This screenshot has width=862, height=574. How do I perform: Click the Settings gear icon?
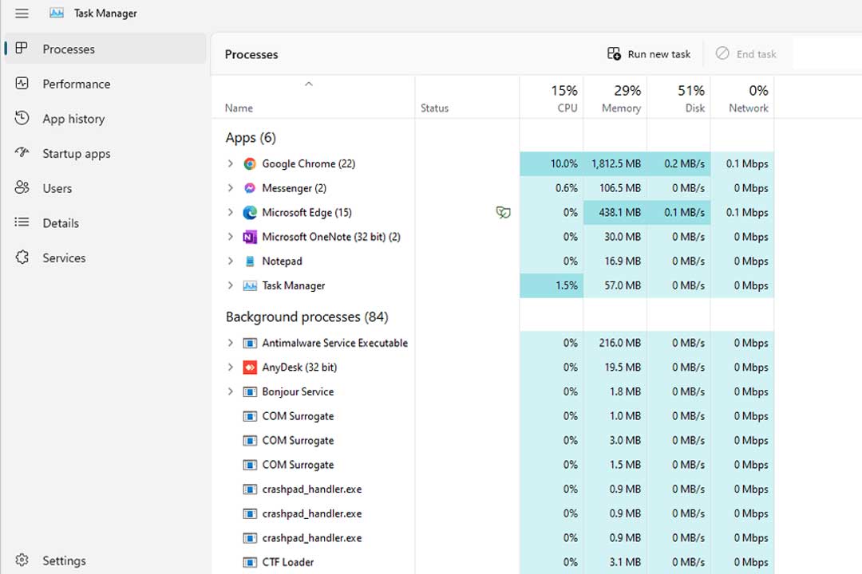(x=22, y=560)
